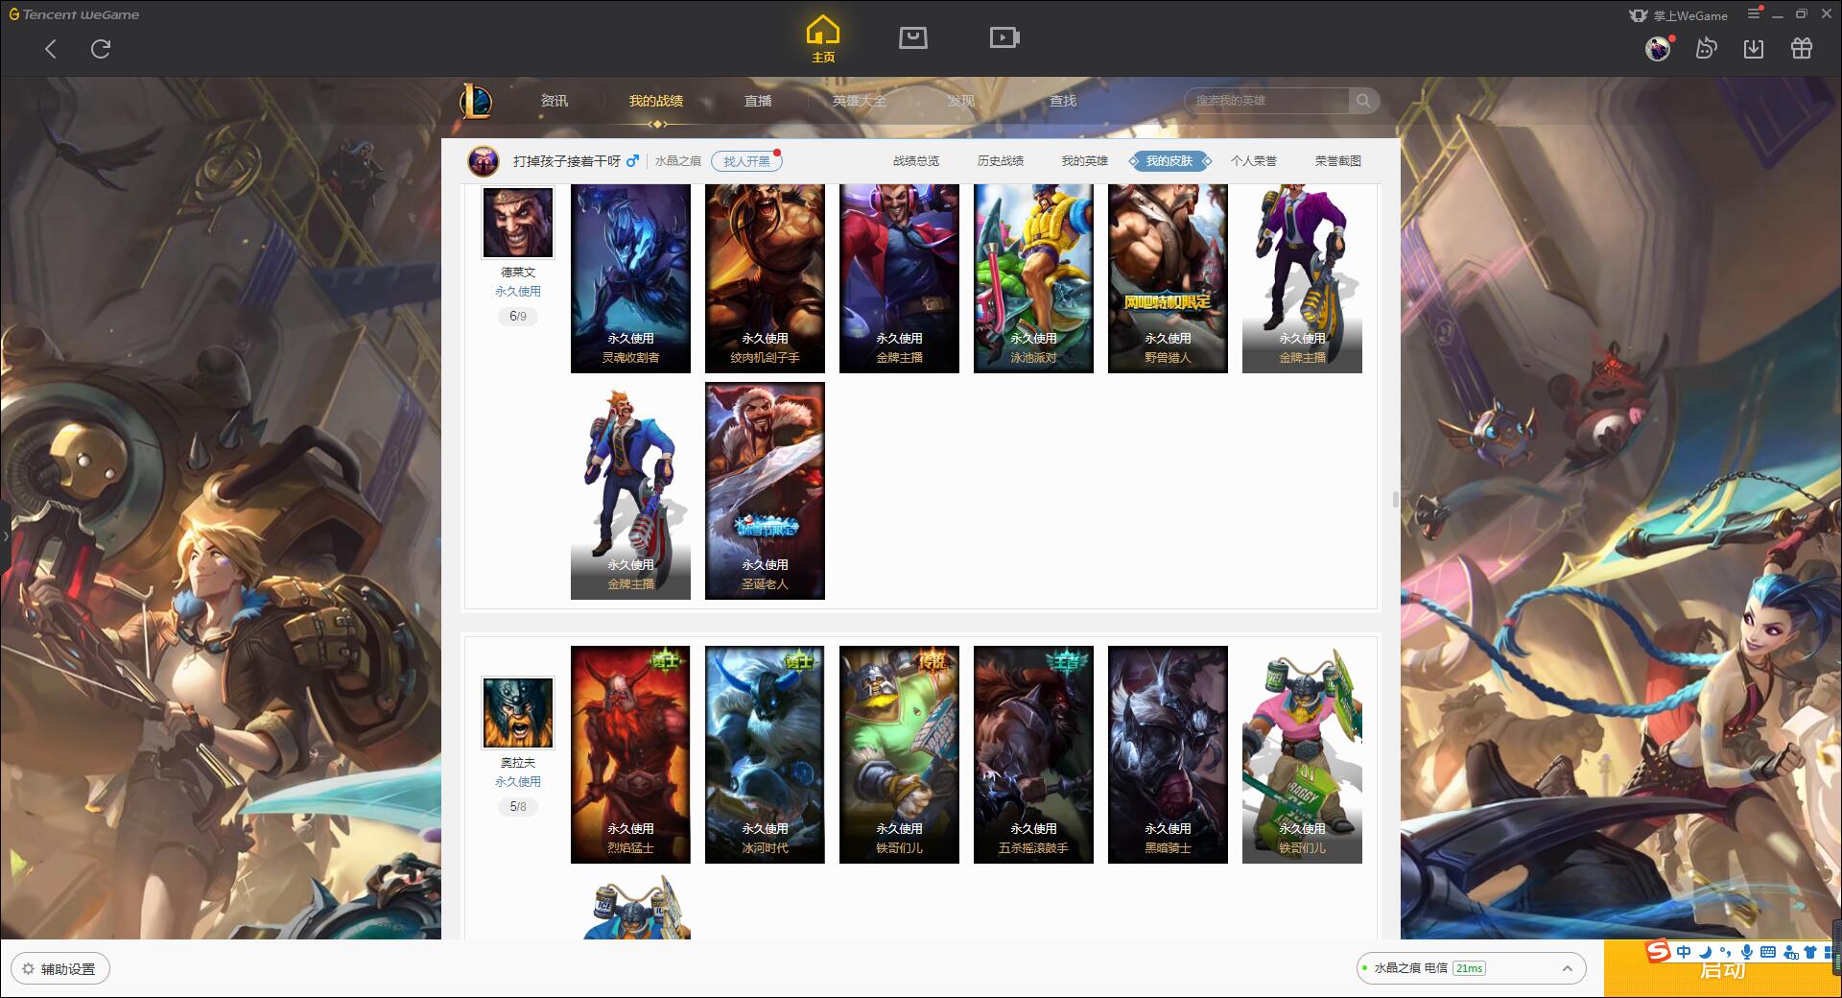Click the page vertical scrollbar handle
1842x998 pixels.
pyautogui.click(x=1396, y=499)
